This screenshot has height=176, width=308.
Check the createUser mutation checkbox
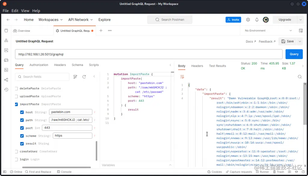coord(16,151)
